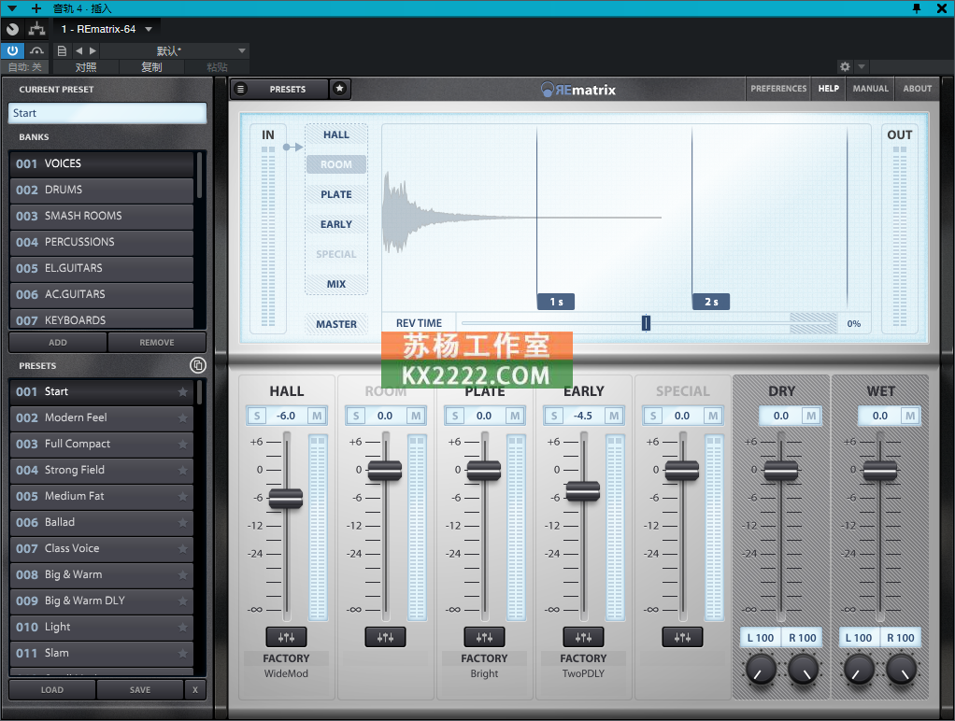Select the 008 Big & Warm preset
Screen dimensions: 955x721
click(101, 575)
